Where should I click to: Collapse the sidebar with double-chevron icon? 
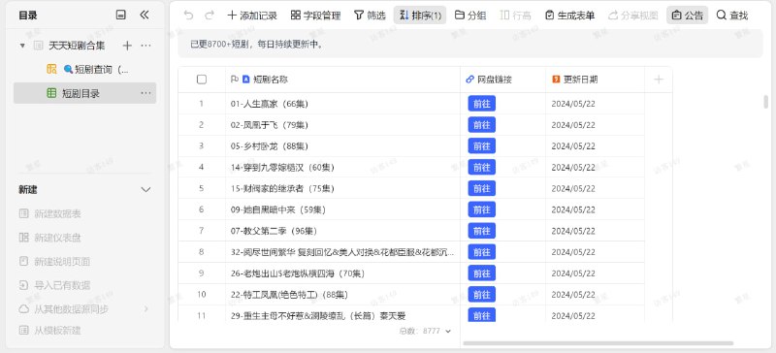[145, 15]
